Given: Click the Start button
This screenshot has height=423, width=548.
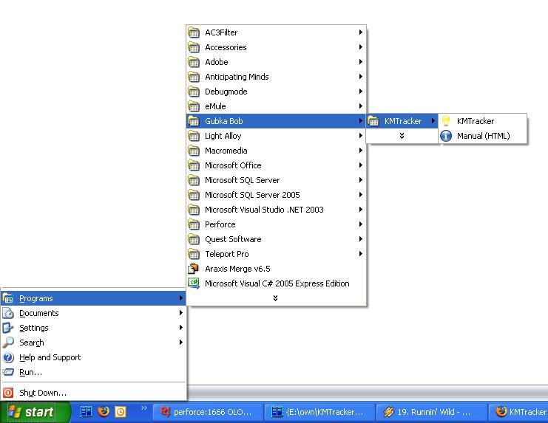Looking at the screenshot, I should (x=31, y=412).
